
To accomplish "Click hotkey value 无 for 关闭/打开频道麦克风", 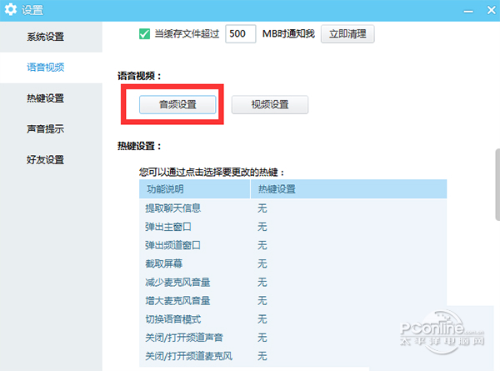I will point(262,356).
